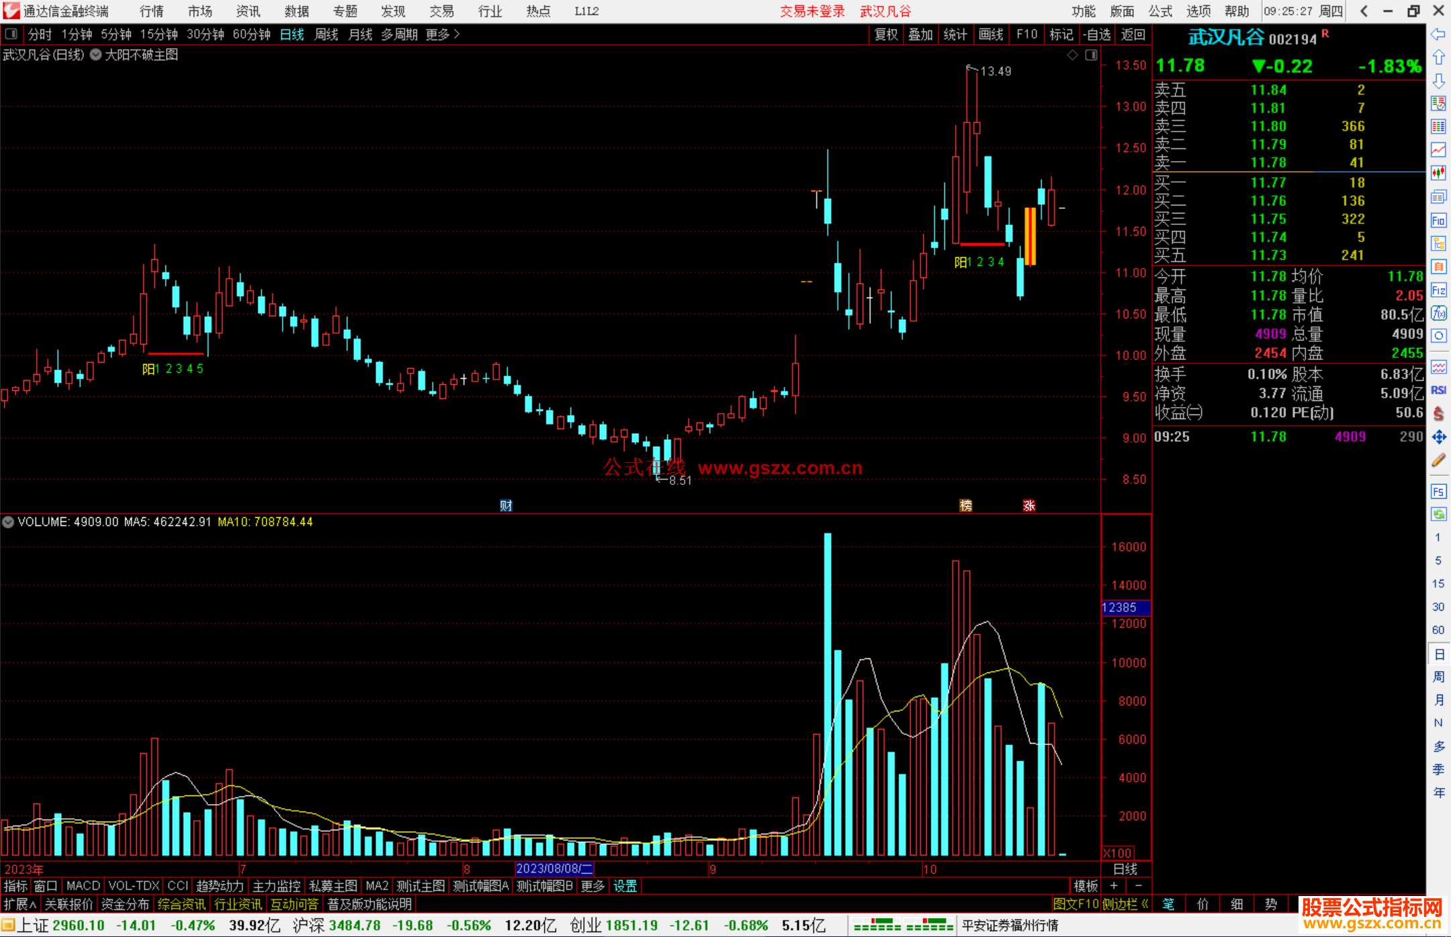1451x937 pixels.
Task: Expand the 更多 periods dropdown
Action: 443,34
